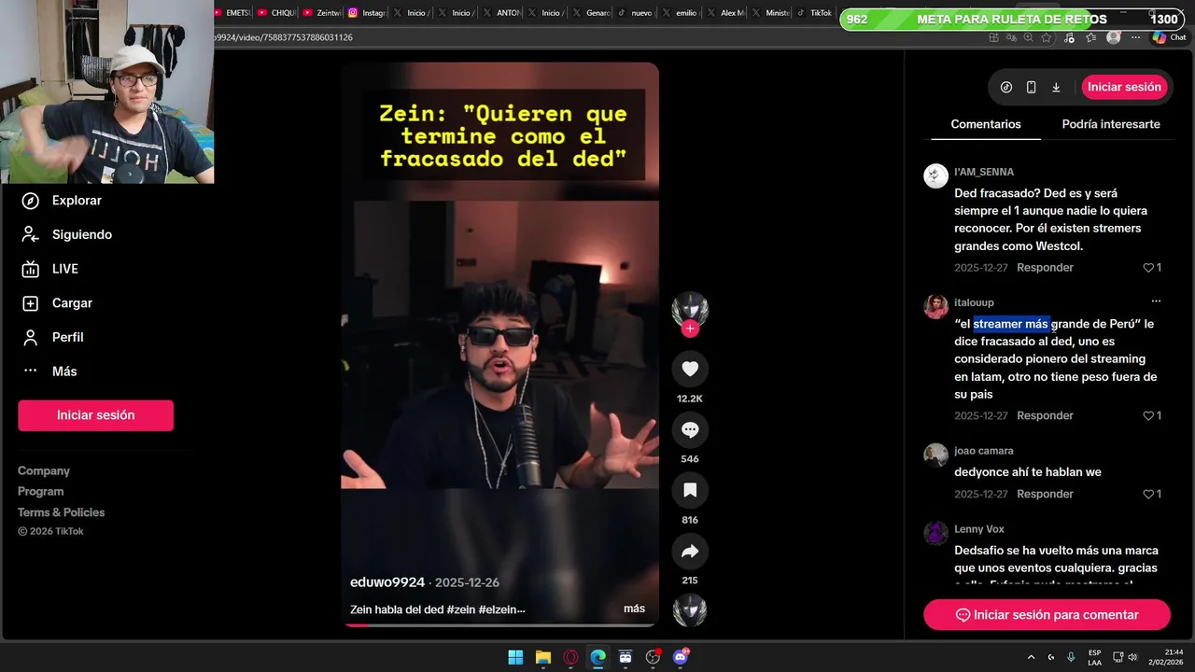Click the volume icon in system tray
1195x672 pixels.
1132,657
